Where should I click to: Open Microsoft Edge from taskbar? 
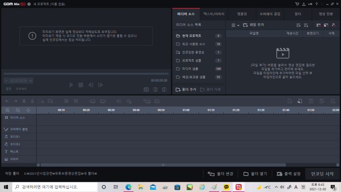(x=128, y=187)
